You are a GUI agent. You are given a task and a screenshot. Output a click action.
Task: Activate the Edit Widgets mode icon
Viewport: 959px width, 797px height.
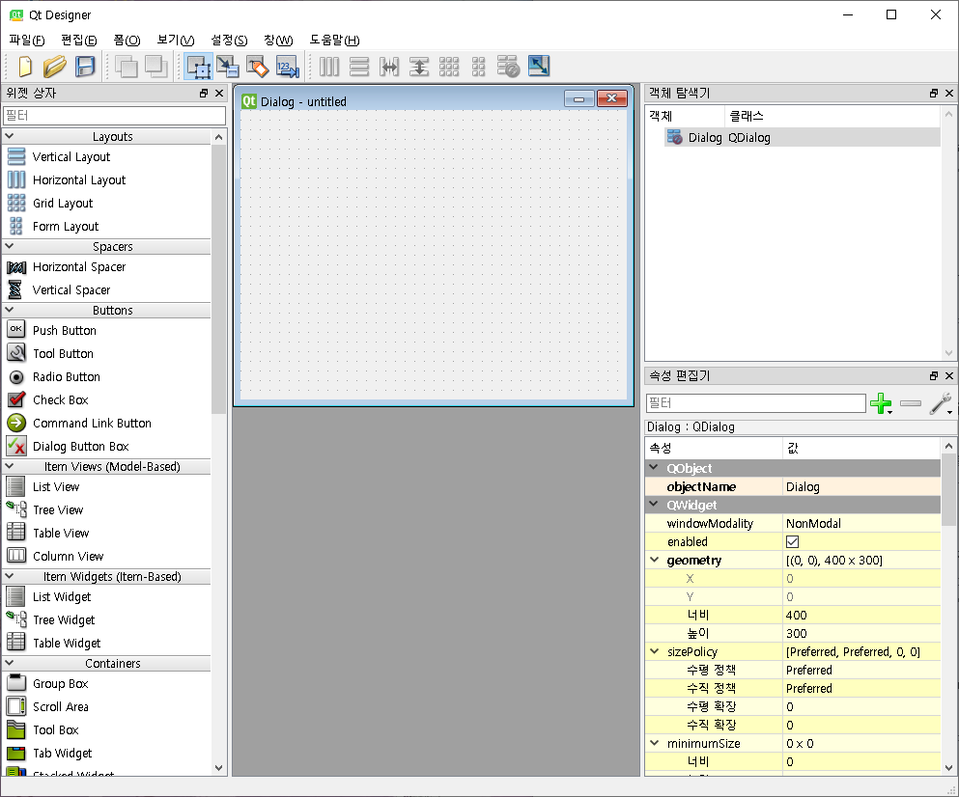click(x=199, y=66)
